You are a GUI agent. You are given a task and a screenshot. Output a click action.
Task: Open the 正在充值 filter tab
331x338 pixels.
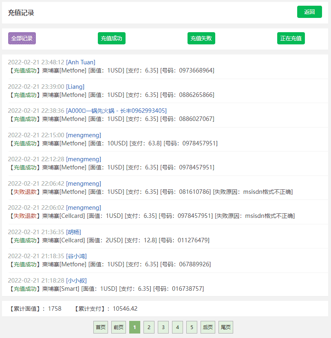pos(291,38)
